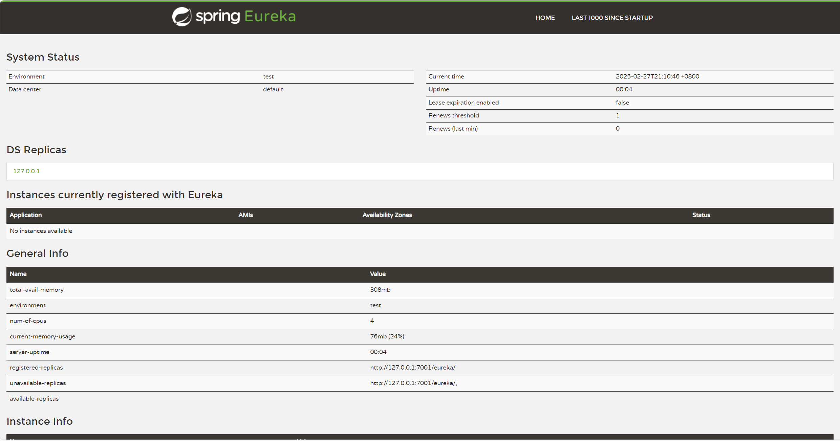Click the Spring Eureka logo
Viewport: 840px width, 441px height.
point(234,17)
